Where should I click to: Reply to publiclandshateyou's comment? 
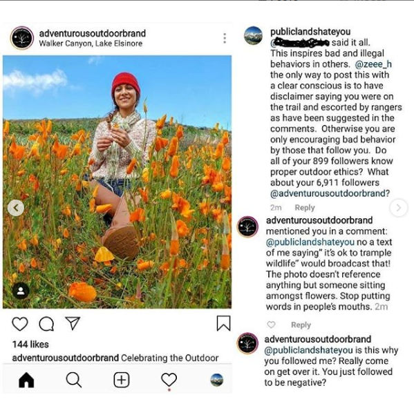[x=305, y=208]
